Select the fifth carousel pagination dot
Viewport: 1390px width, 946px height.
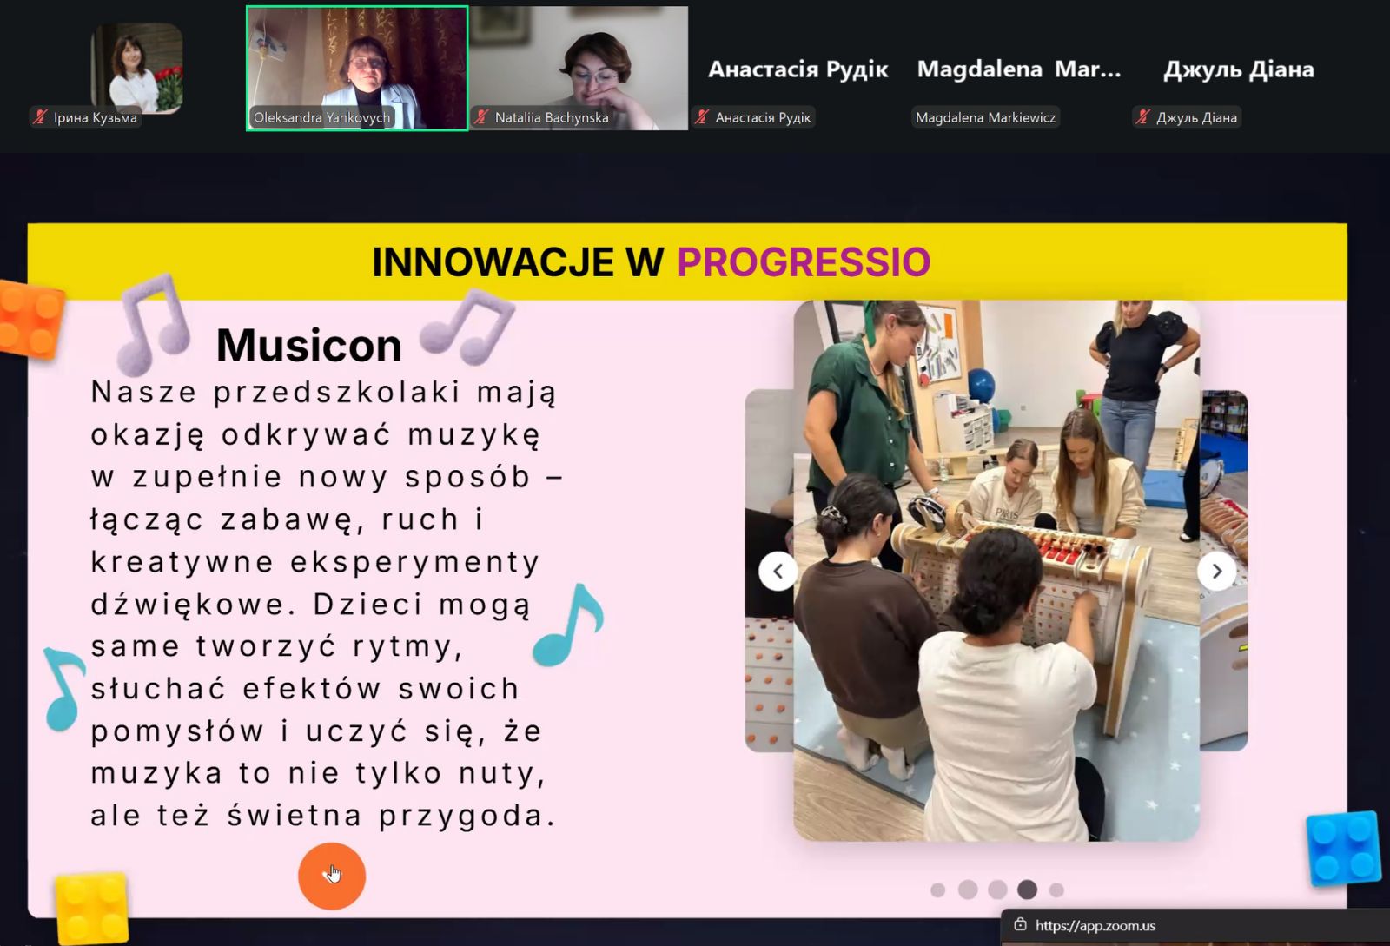(x=1056, y=890)
